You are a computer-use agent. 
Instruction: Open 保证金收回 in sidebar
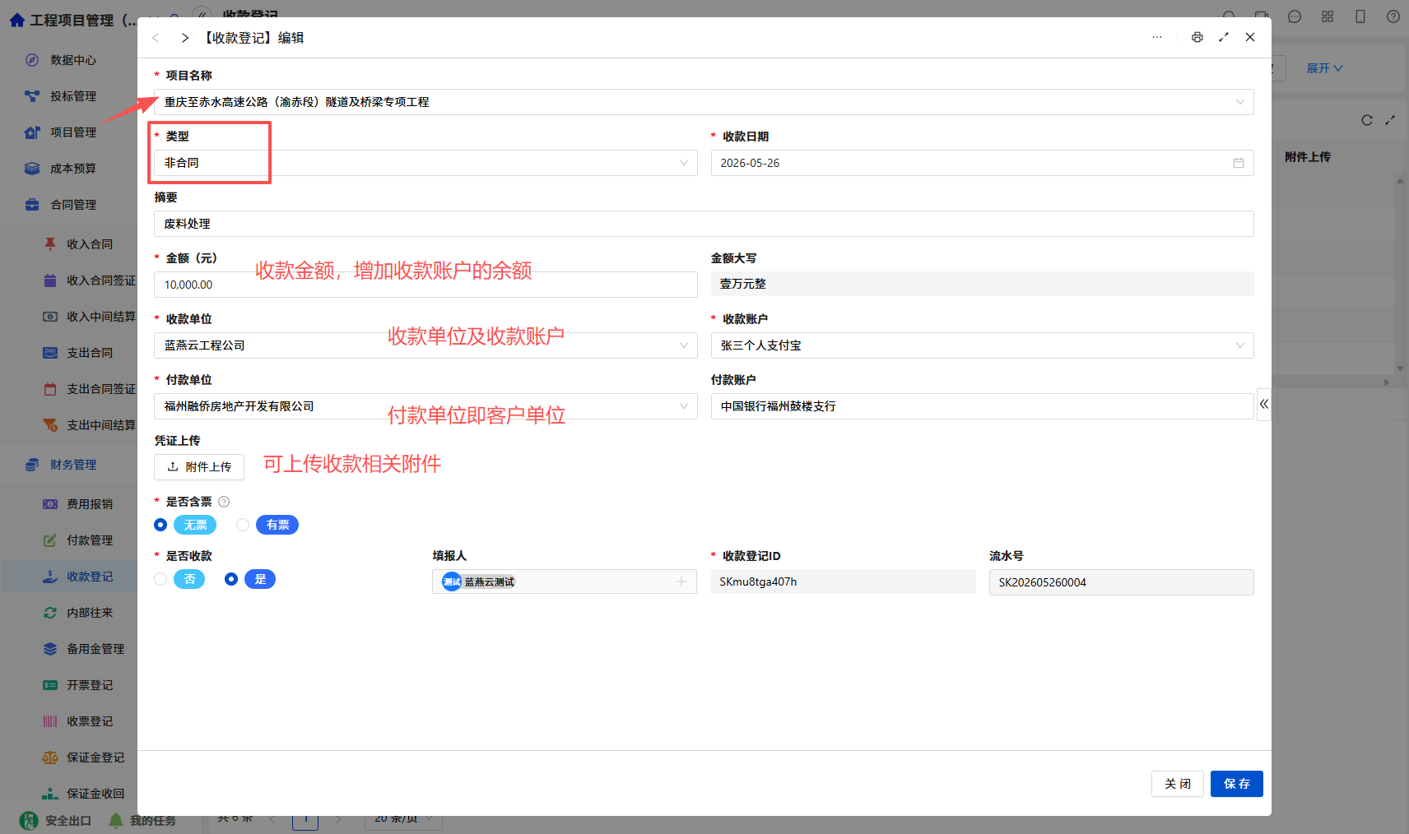click(95, 794)
